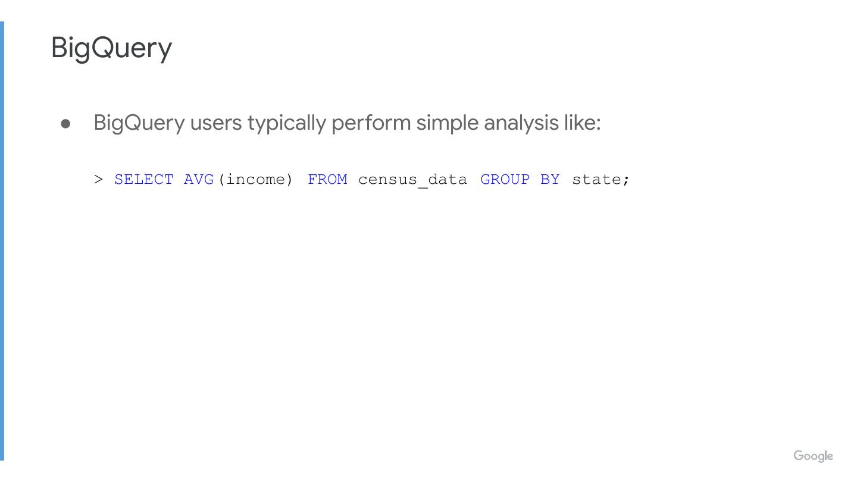Click the FROM keyword
This screenshot has height=482, width=857.
[x=327, y=179]
